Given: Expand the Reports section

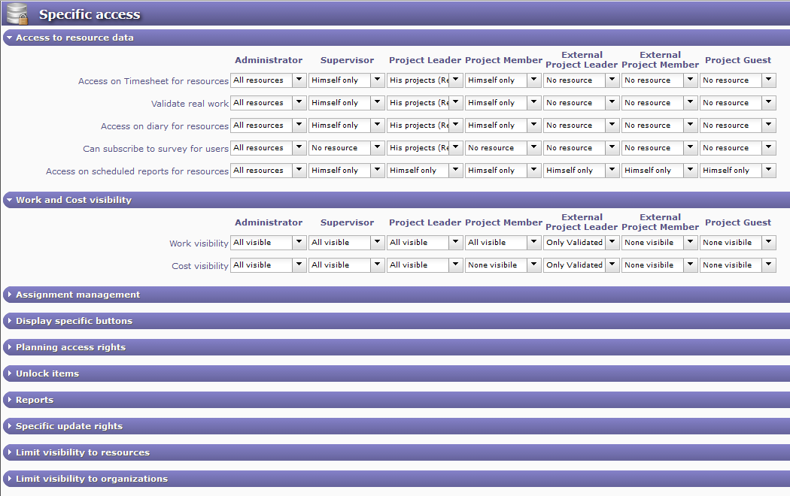Looking at the screenshot, I should coord(34,400).
